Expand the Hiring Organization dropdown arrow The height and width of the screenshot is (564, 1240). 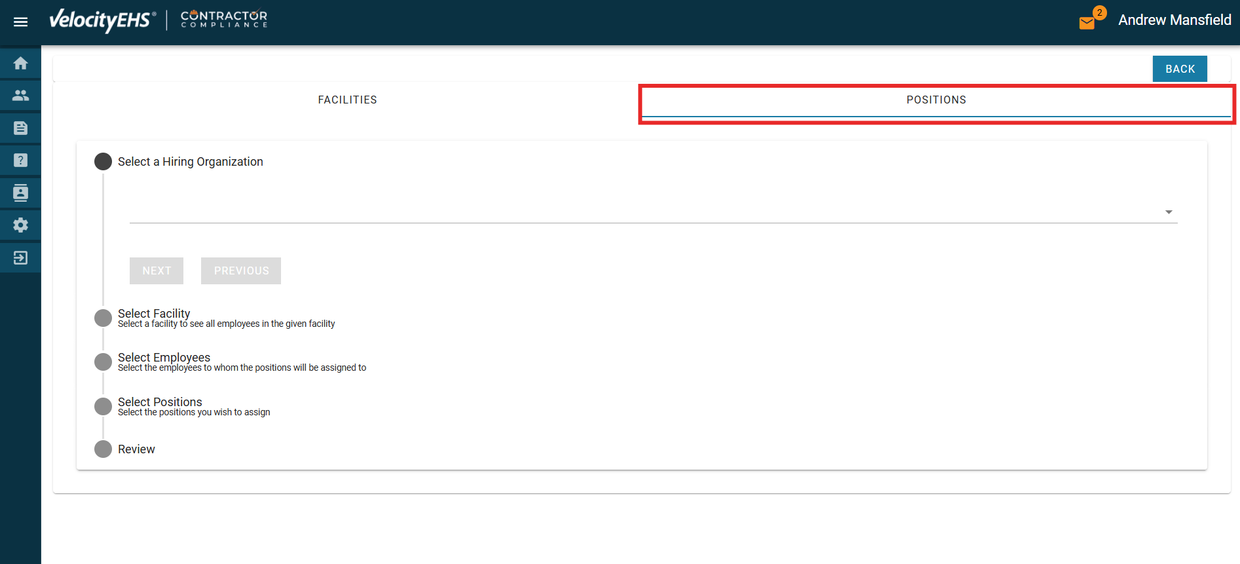coord(1168,212)
